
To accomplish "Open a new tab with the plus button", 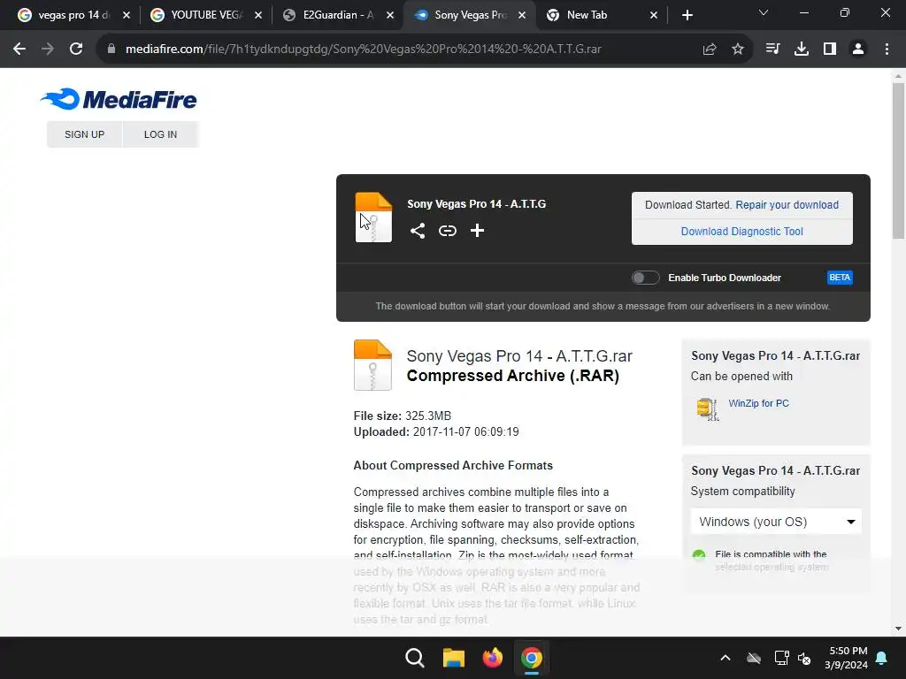I will click(x=687, y=15).
